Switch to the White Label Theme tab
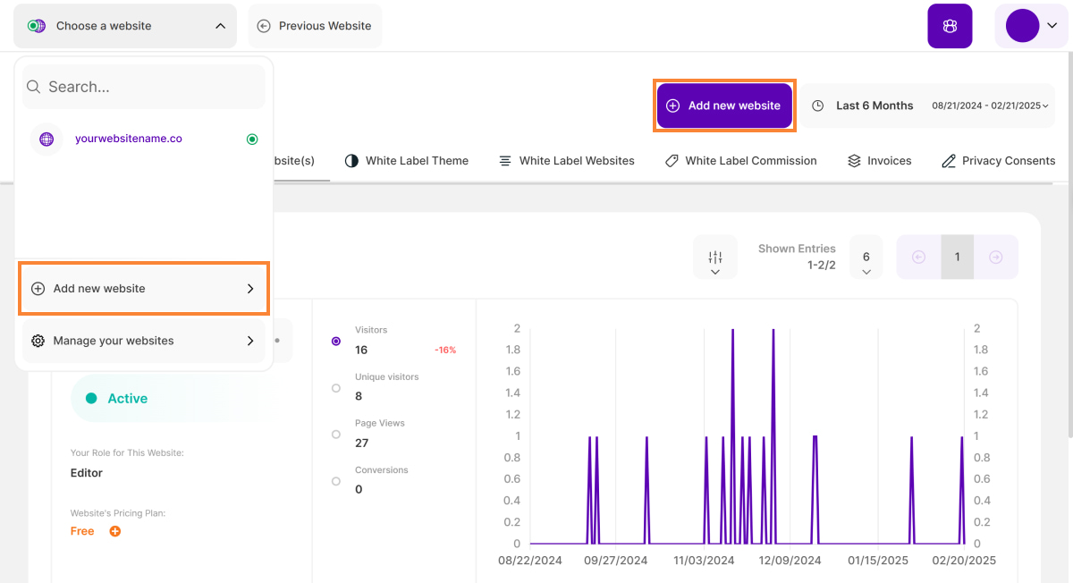The height and width of the screenshot is (583, 1073). [407, 161]
